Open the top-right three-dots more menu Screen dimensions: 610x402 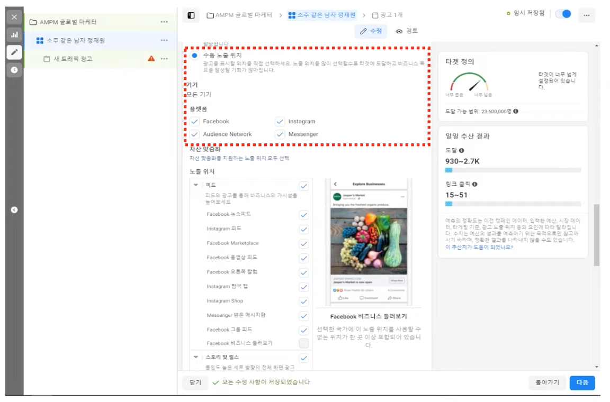[586, 15]
